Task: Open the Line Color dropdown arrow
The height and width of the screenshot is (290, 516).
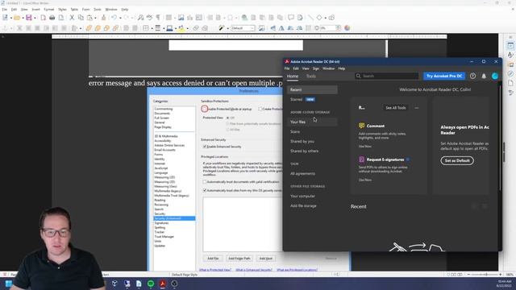Action: (175, 28)
